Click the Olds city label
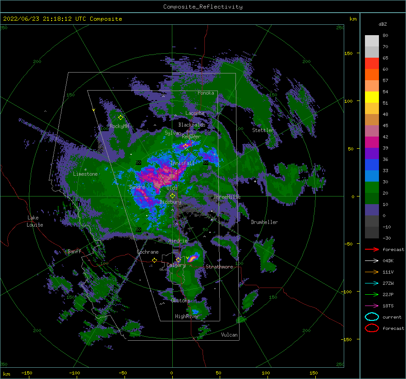Screen dimensions: 406x379 (172, 188)
